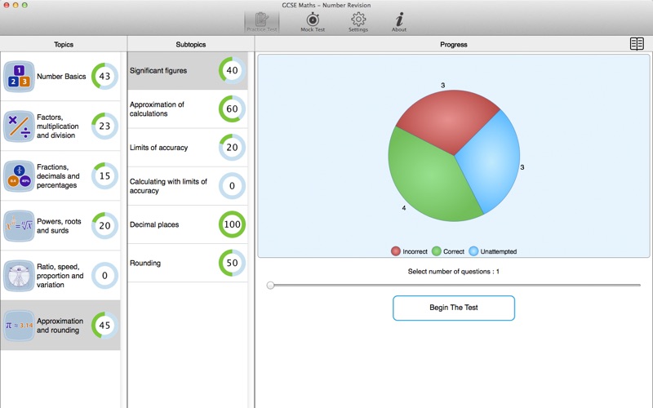Click the Rounding 50 progress ring
653x408 pixels.
pyautogui.click(x=232, y=263)
